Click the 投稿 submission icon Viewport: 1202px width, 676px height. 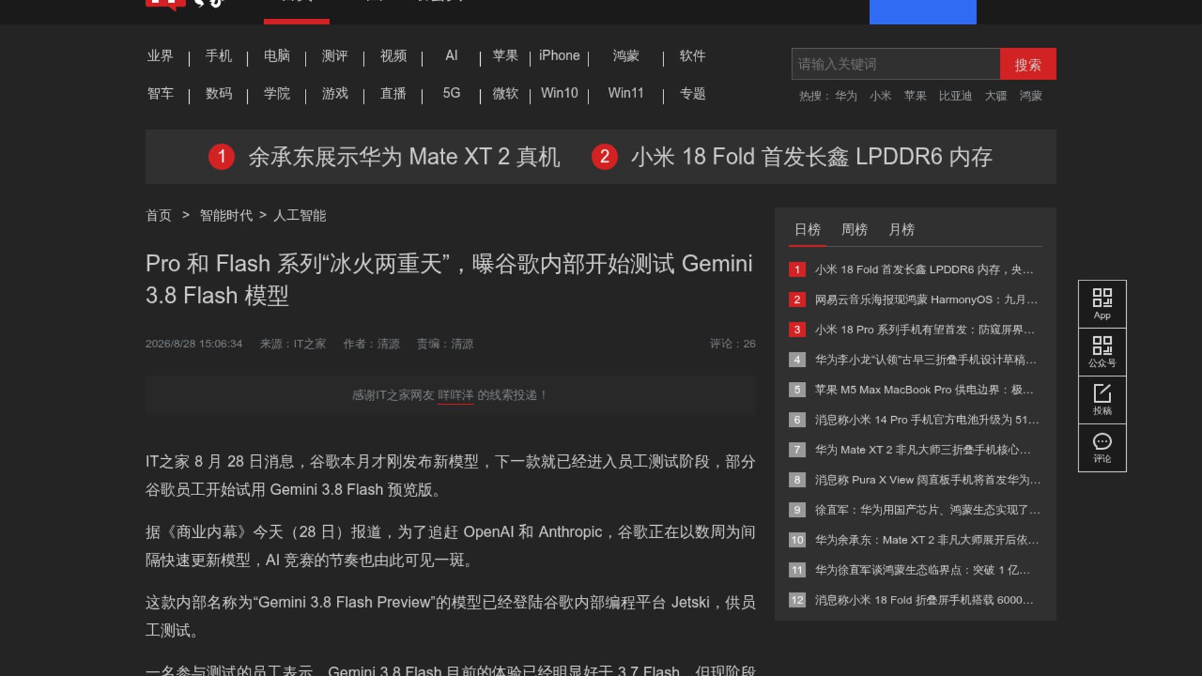pos(1102,400)
